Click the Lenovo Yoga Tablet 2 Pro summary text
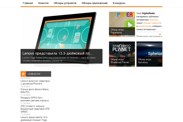The image size is (183, 122). (x=59, y=59)
